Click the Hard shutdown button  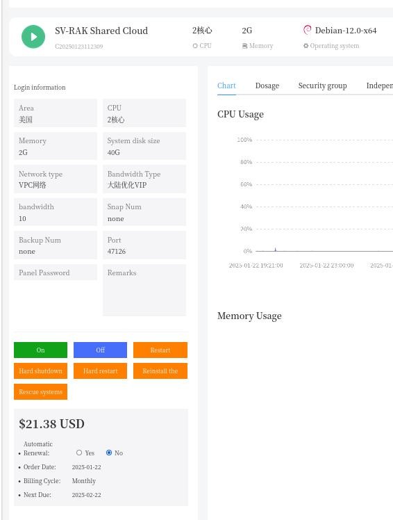pyautogui.click(x=40, y=371)
